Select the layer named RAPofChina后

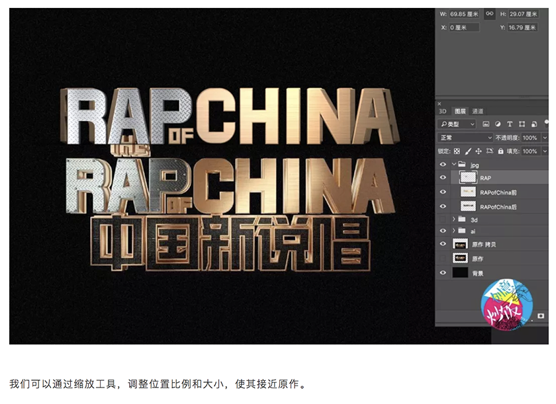point(498,207)
